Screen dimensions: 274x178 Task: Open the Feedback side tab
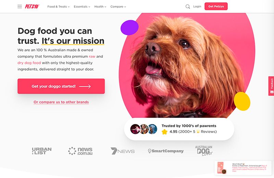click(x=271, y=86)
